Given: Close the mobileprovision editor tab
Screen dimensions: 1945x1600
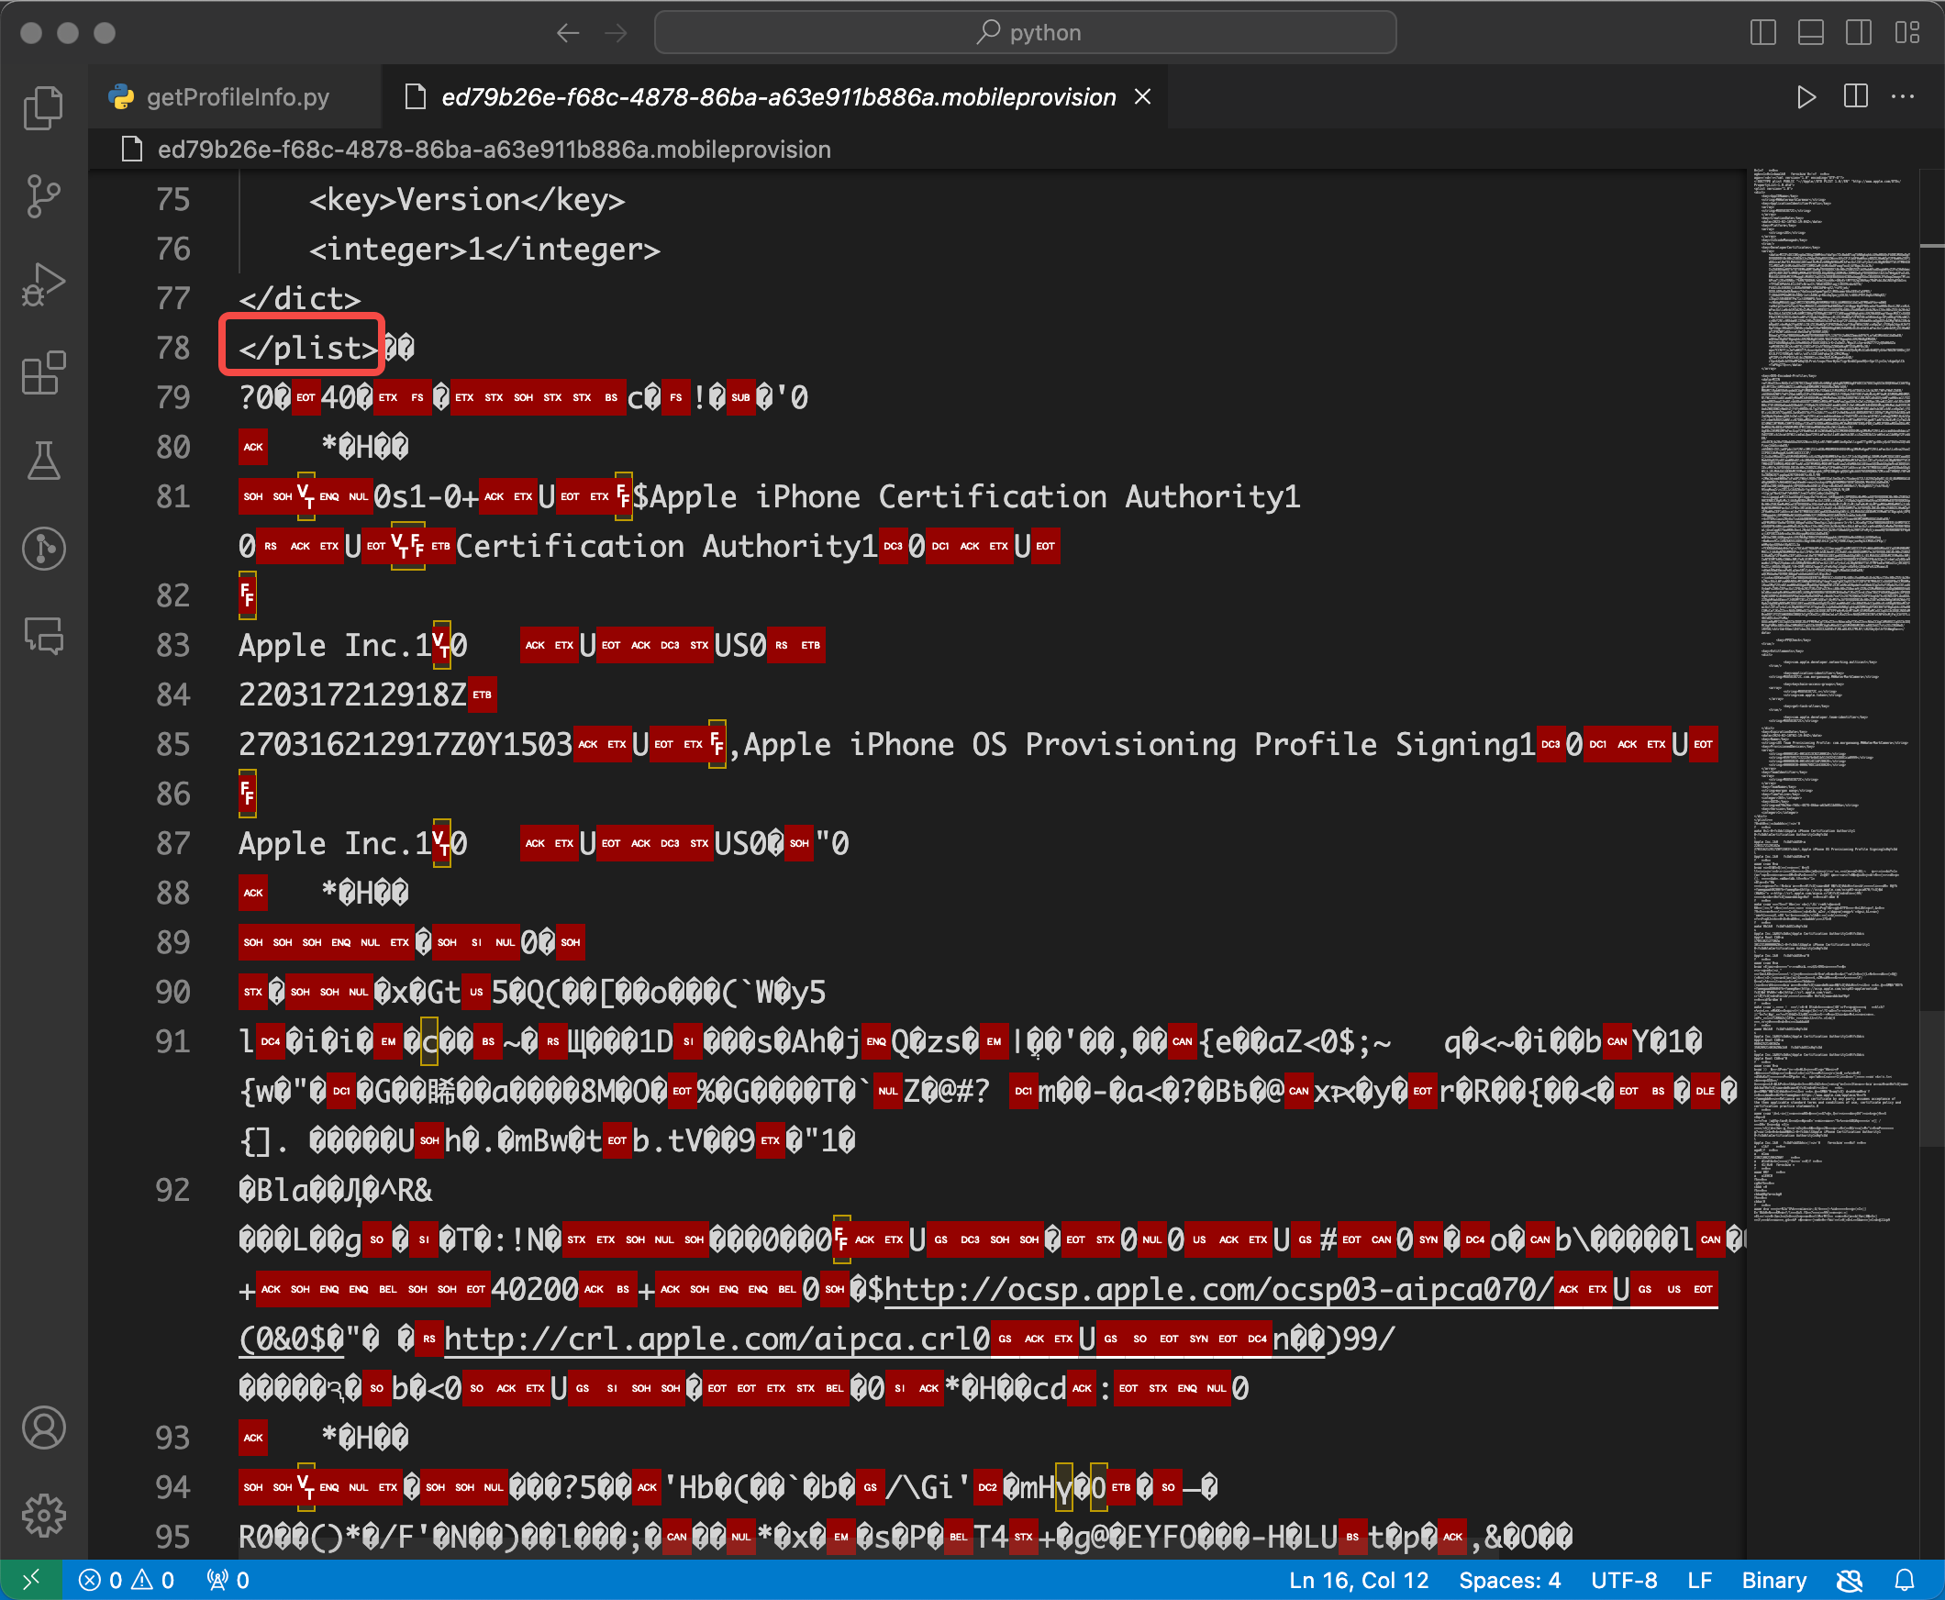Looking at the screenshot, I should coord(1142,96).
